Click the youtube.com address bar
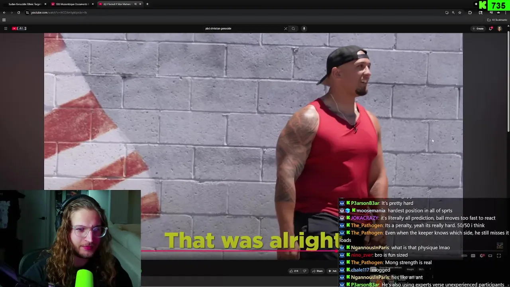510x287 pixels. (235, 12)
